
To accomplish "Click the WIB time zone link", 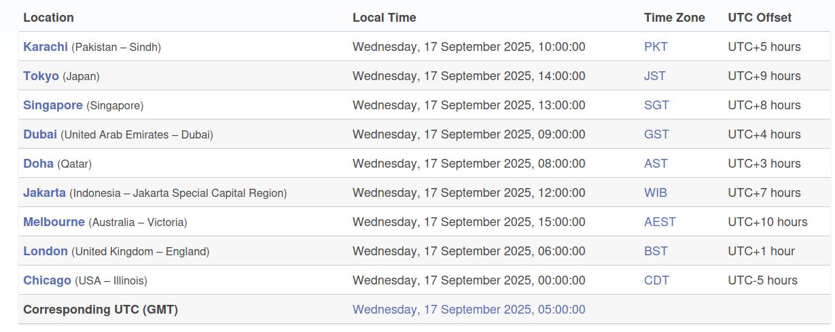I will (656, 193).
